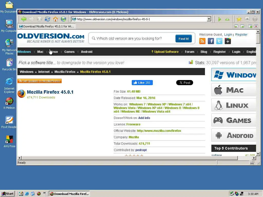Reload the page with the refresh icon
The height and width of the screenshot is (197, 263).
point(48,19)
